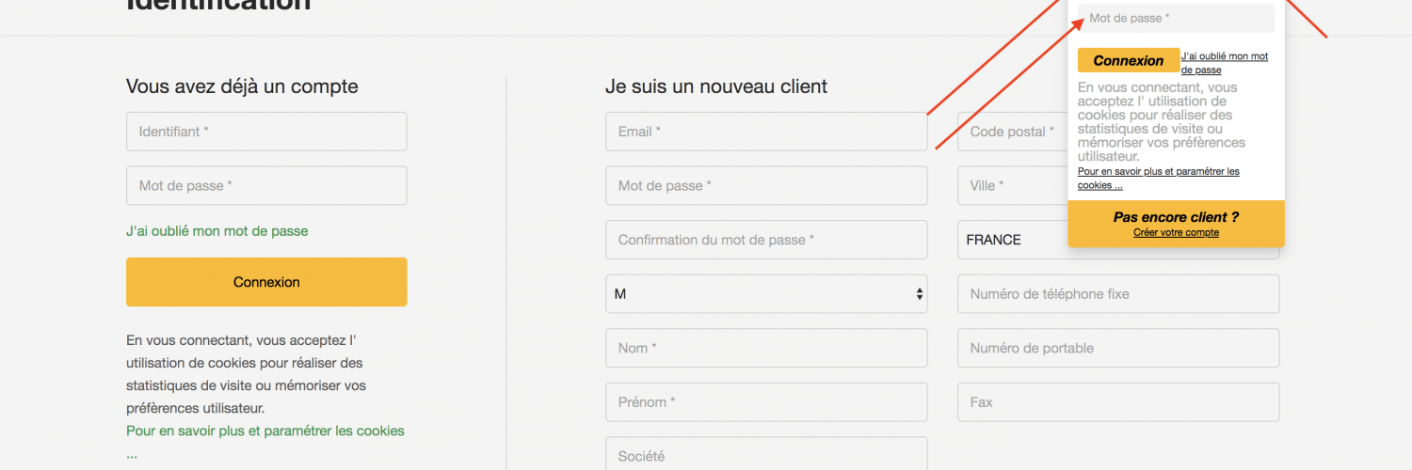The width and height of the screenshot is (1412, 470).
Task: Focus the Confirmation du mot de passe field
Action: pyautogui.click(x=765, y=240)
